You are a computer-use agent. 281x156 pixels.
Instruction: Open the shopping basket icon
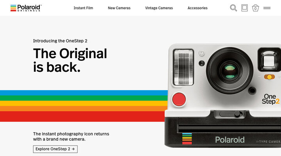click(255, 8)
